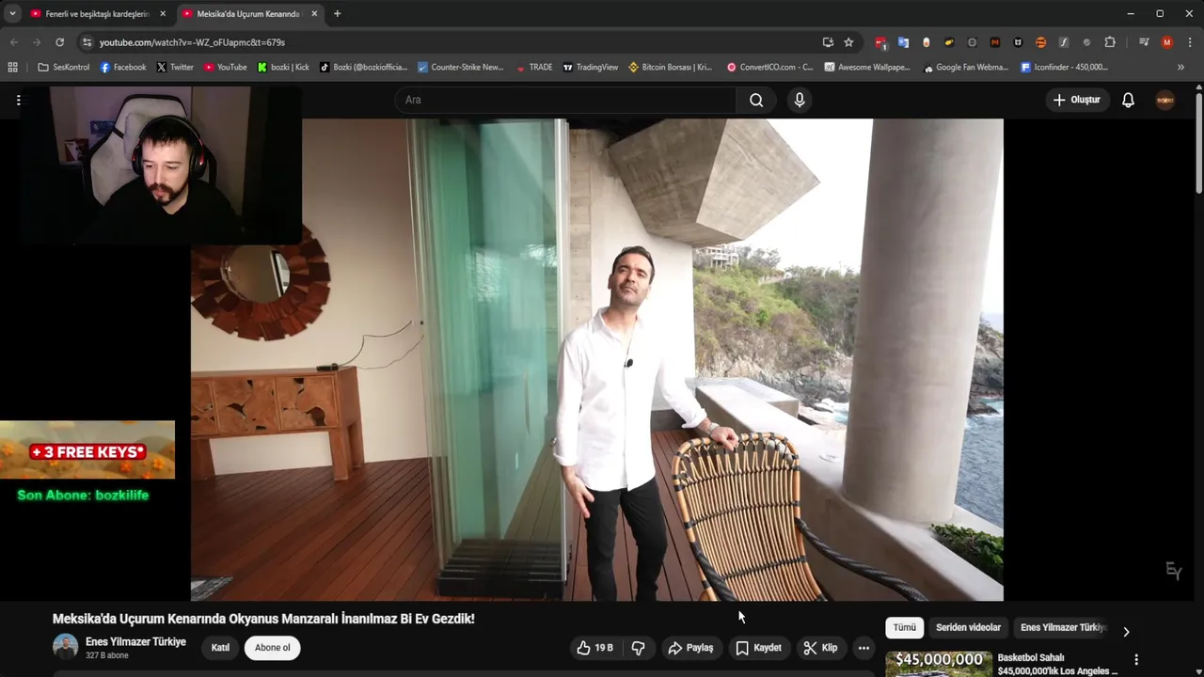Open YouTube notifications bell
This screenshot has height=677, width=1204.
click(x=1128, y=100)
